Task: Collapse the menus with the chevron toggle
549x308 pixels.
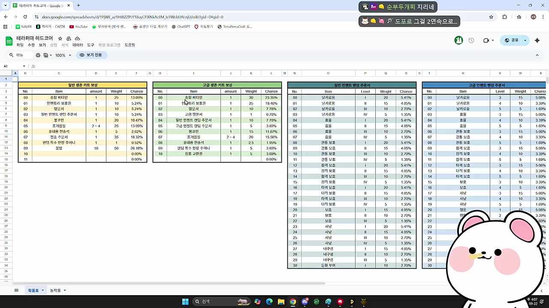Action: click(x=537, y=55)
